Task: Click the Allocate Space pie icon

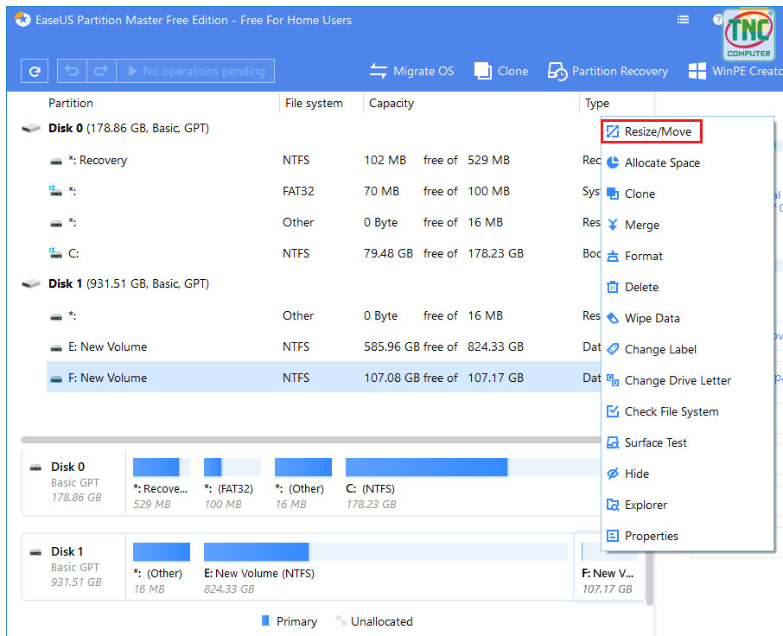Action: pyautogui.click(x=612, y=162)
